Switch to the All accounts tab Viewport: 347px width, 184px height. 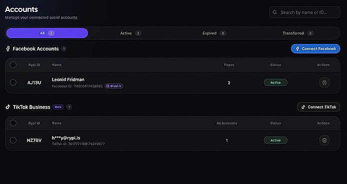pyautogui.click(x=47, y=33)
